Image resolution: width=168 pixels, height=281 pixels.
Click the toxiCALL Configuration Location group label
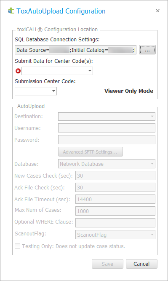point(57,30)
